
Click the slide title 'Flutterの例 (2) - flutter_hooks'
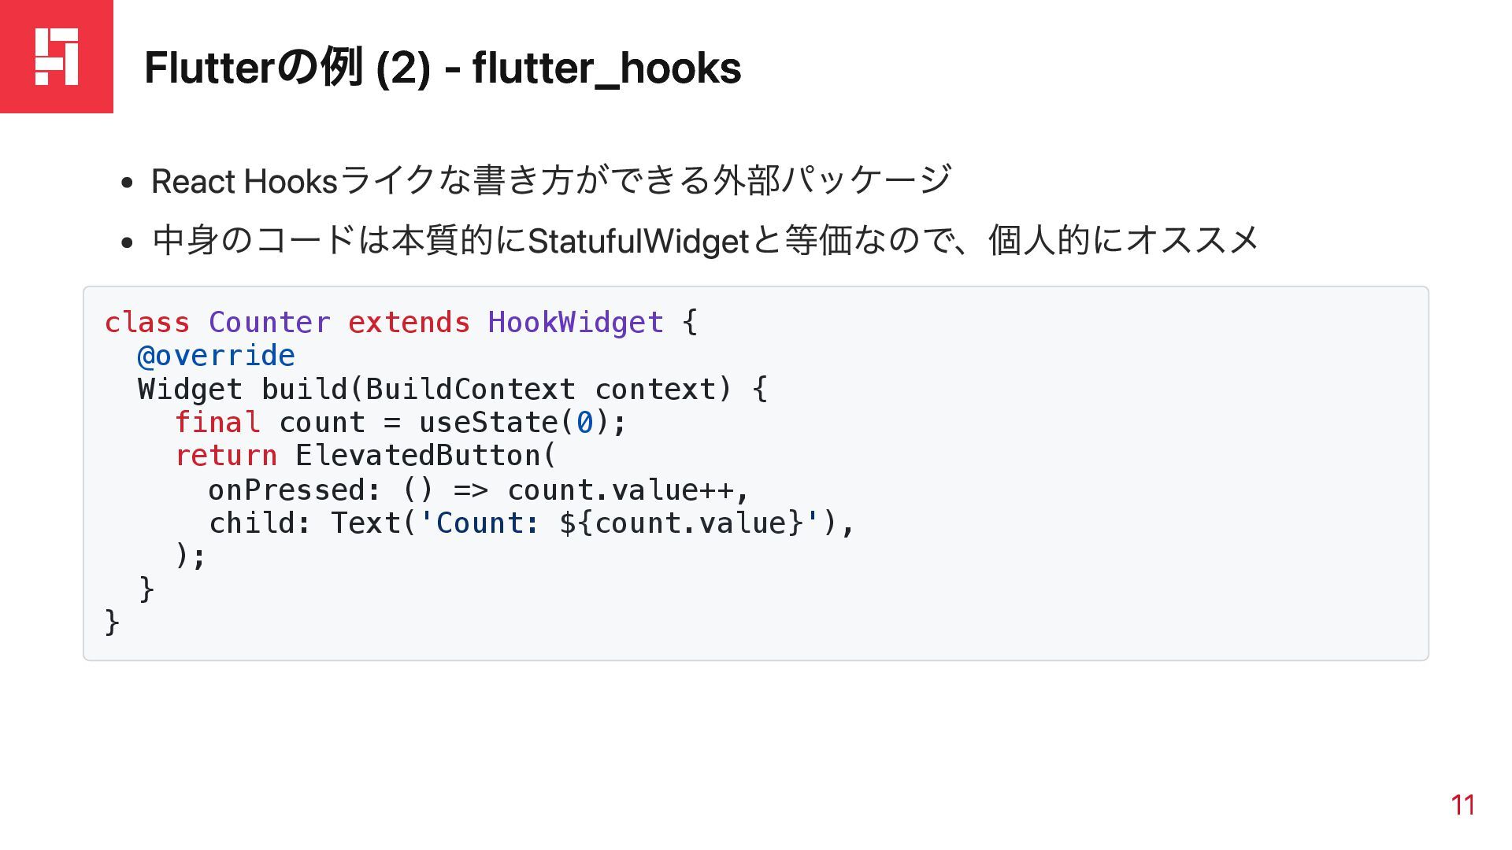(443, 68)
